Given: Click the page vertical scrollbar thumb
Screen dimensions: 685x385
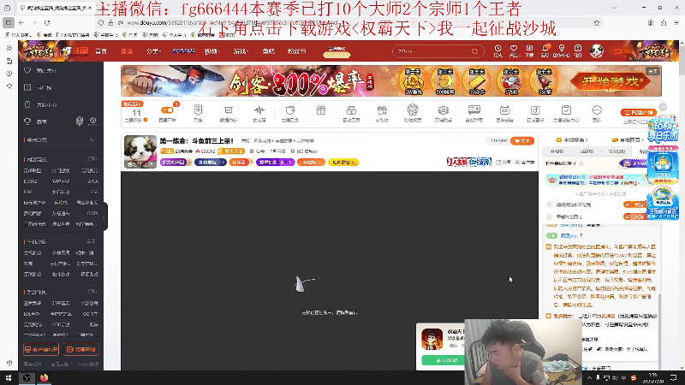Looking at the screenshot, I should click(682, 58).
